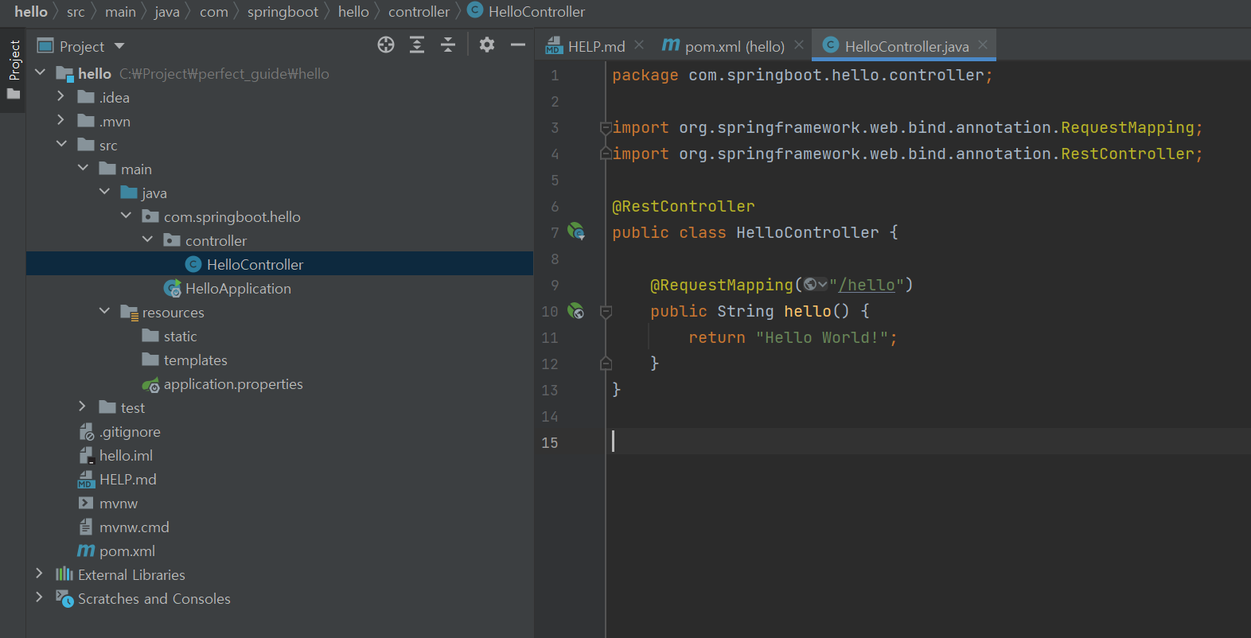This screenshot has height=638, width=1251.
Task: Close the pom.xml (hello) tab
Action: 799,45
